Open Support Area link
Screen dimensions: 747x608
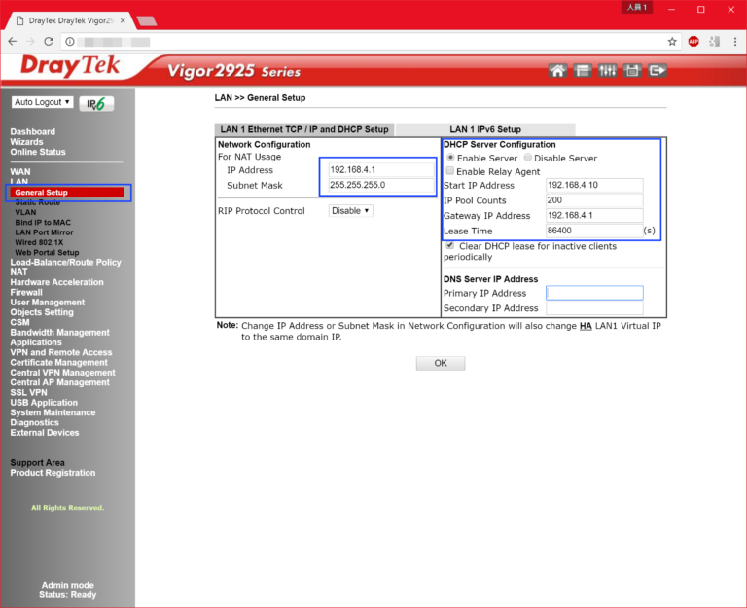tap(38, 462)
